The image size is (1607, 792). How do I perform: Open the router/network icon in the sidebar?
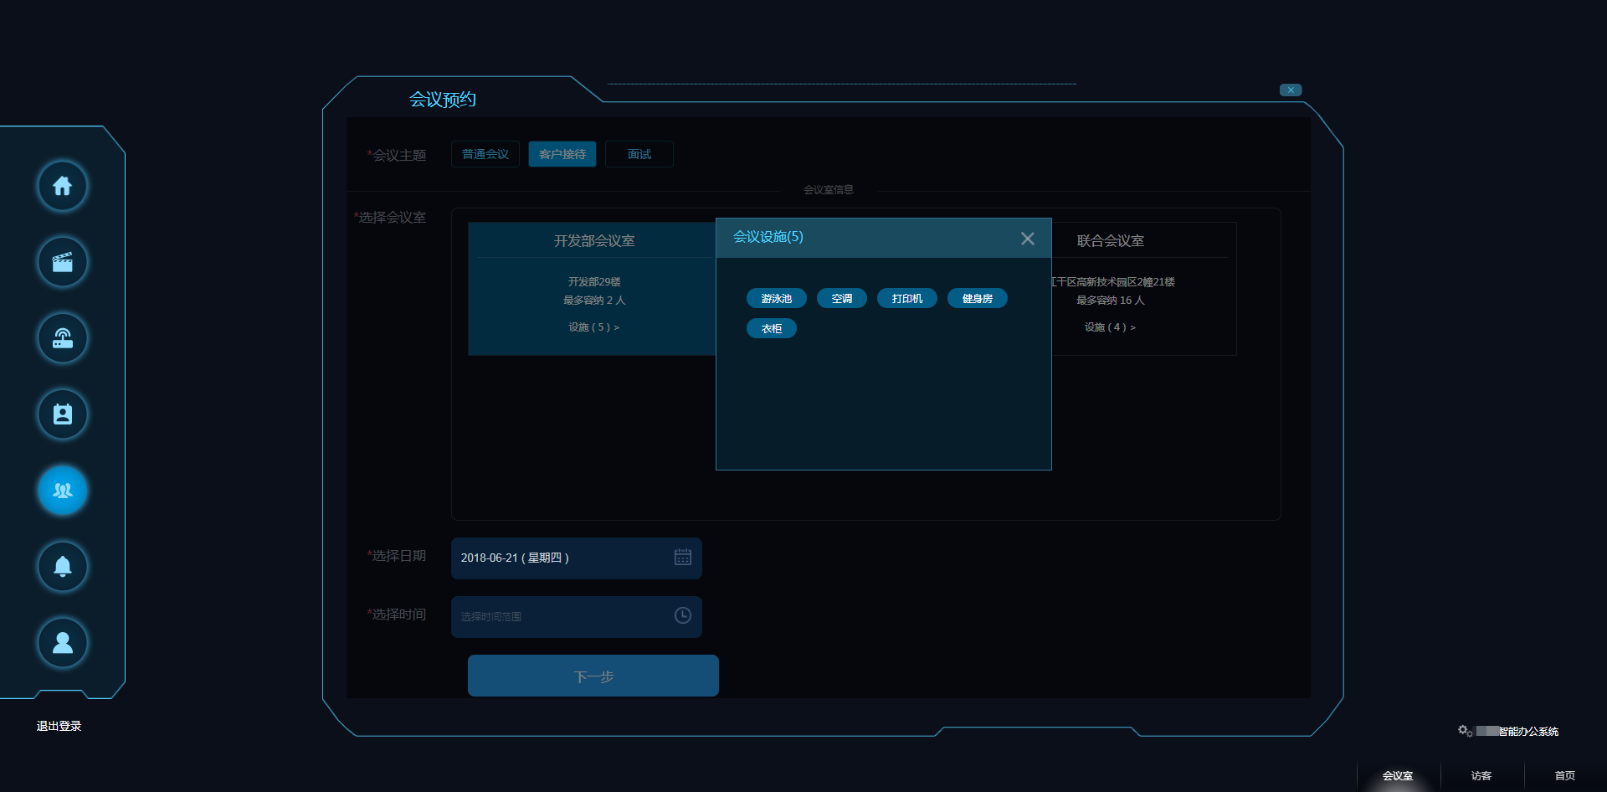(x=63, y=338)
